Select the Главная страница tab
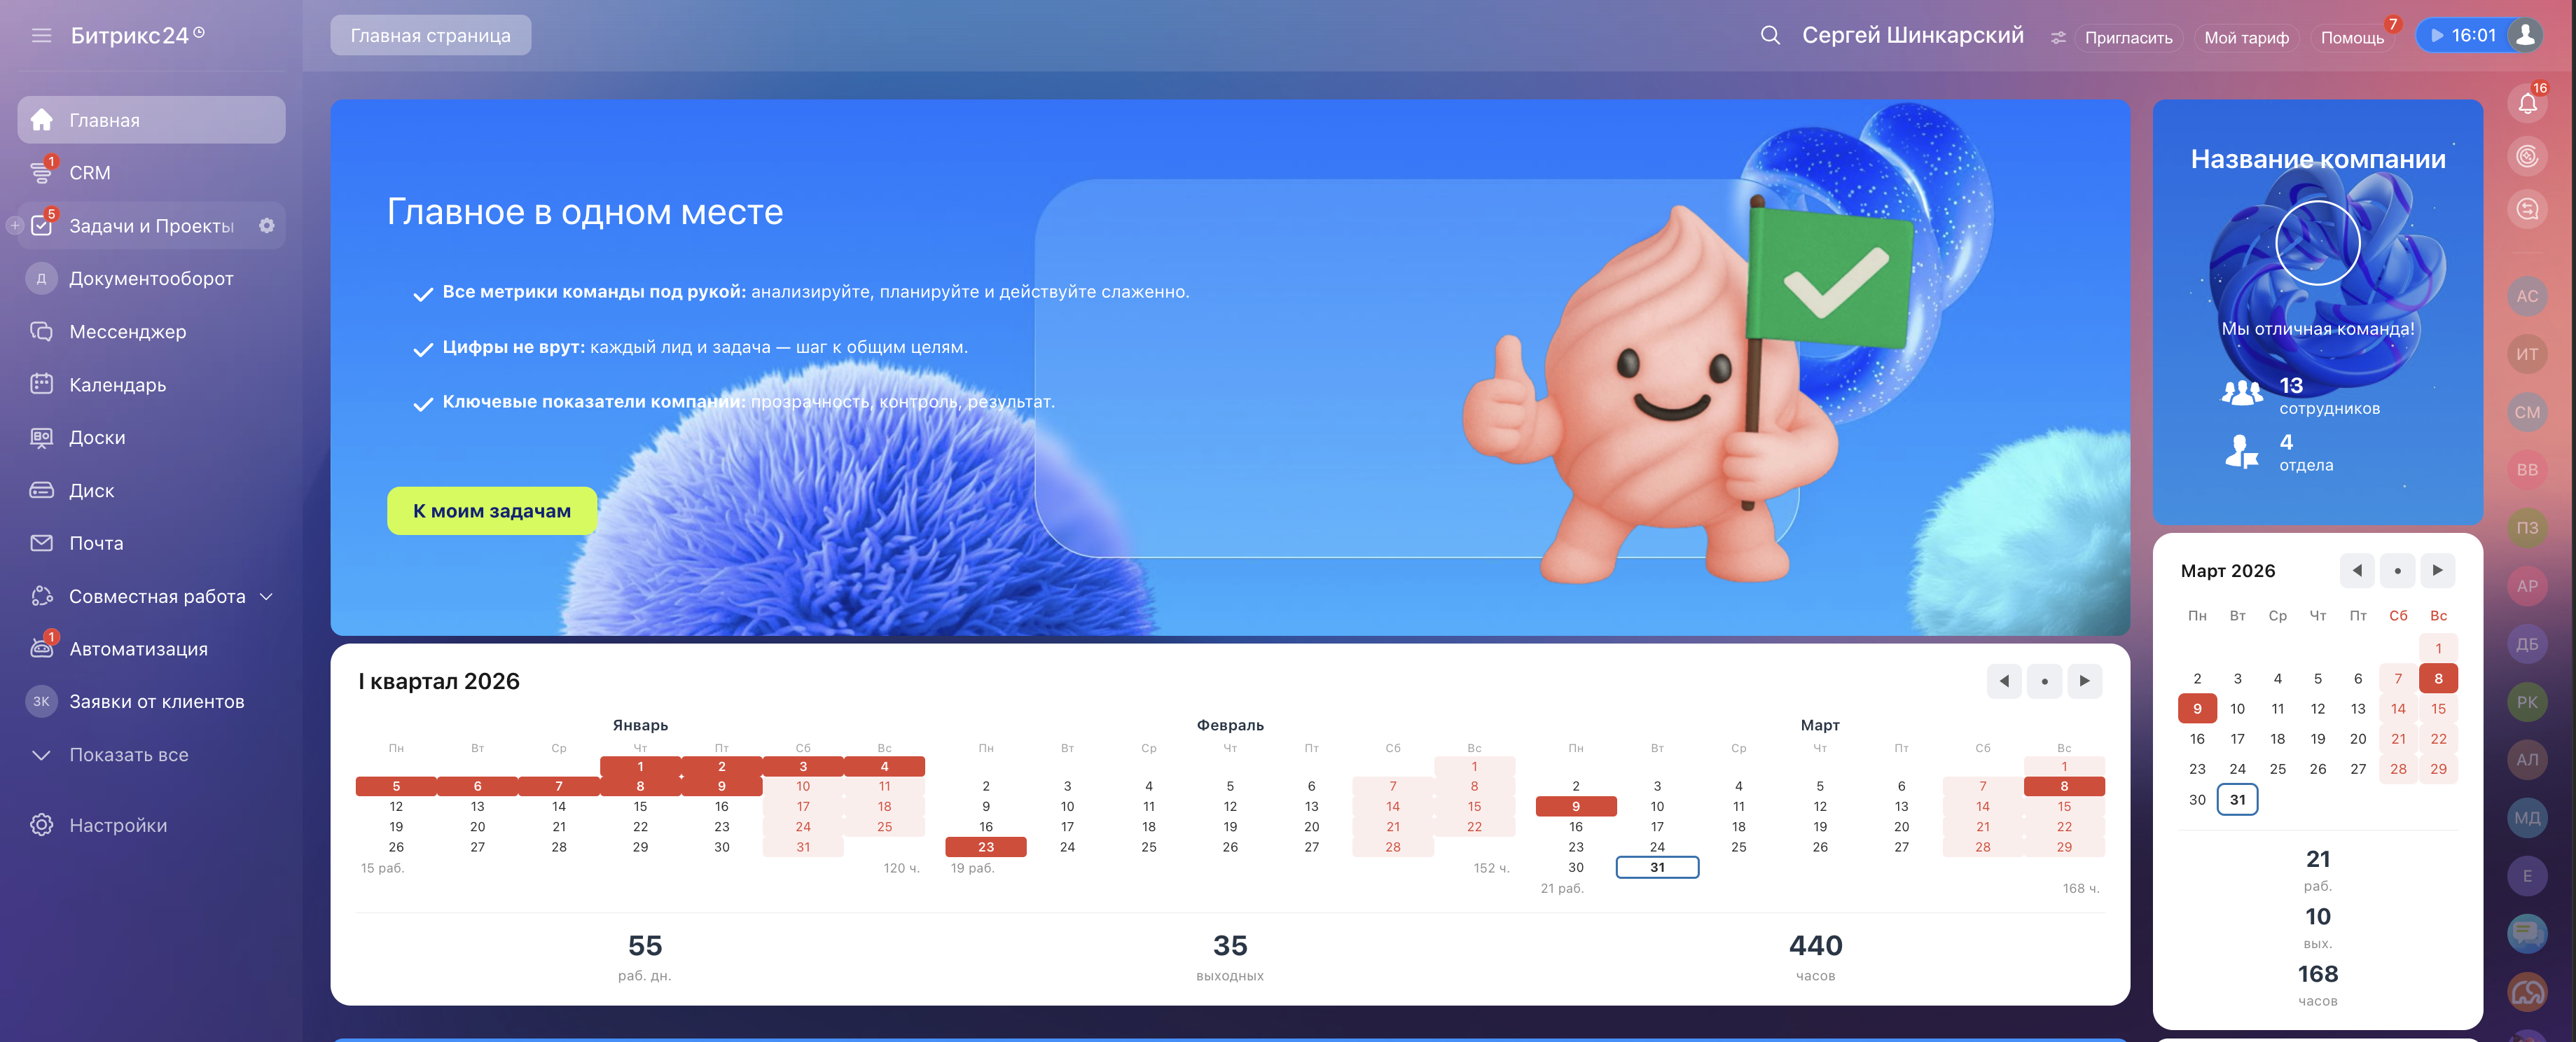 (x=430, y=36)
